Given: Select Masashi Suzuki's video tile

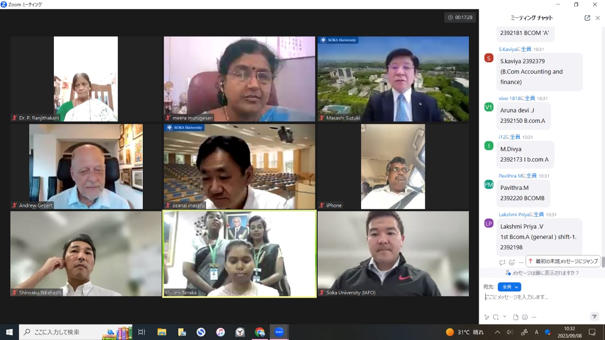Looking at the screenshot, I should pyautogui.click(x=393, y=79).
